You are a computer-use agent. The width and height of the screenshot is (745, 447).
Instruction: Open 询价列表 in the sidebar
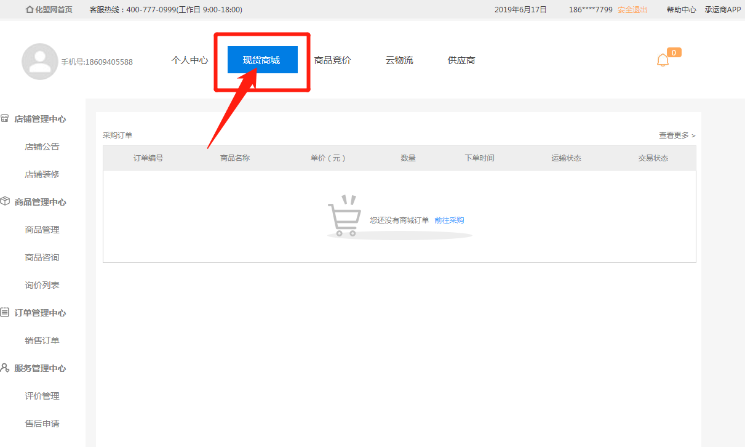(x=42, y=285)
